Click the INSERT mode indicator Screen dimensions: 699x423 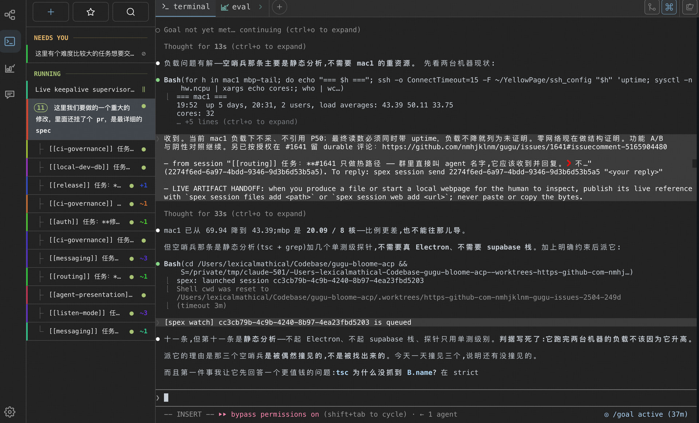point(189,414)
